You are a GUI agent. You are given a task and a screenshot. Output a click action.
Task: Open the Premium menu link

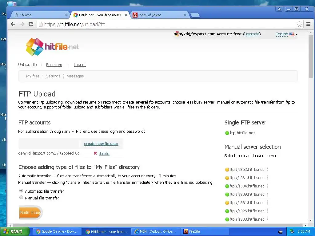pos(54,65)
